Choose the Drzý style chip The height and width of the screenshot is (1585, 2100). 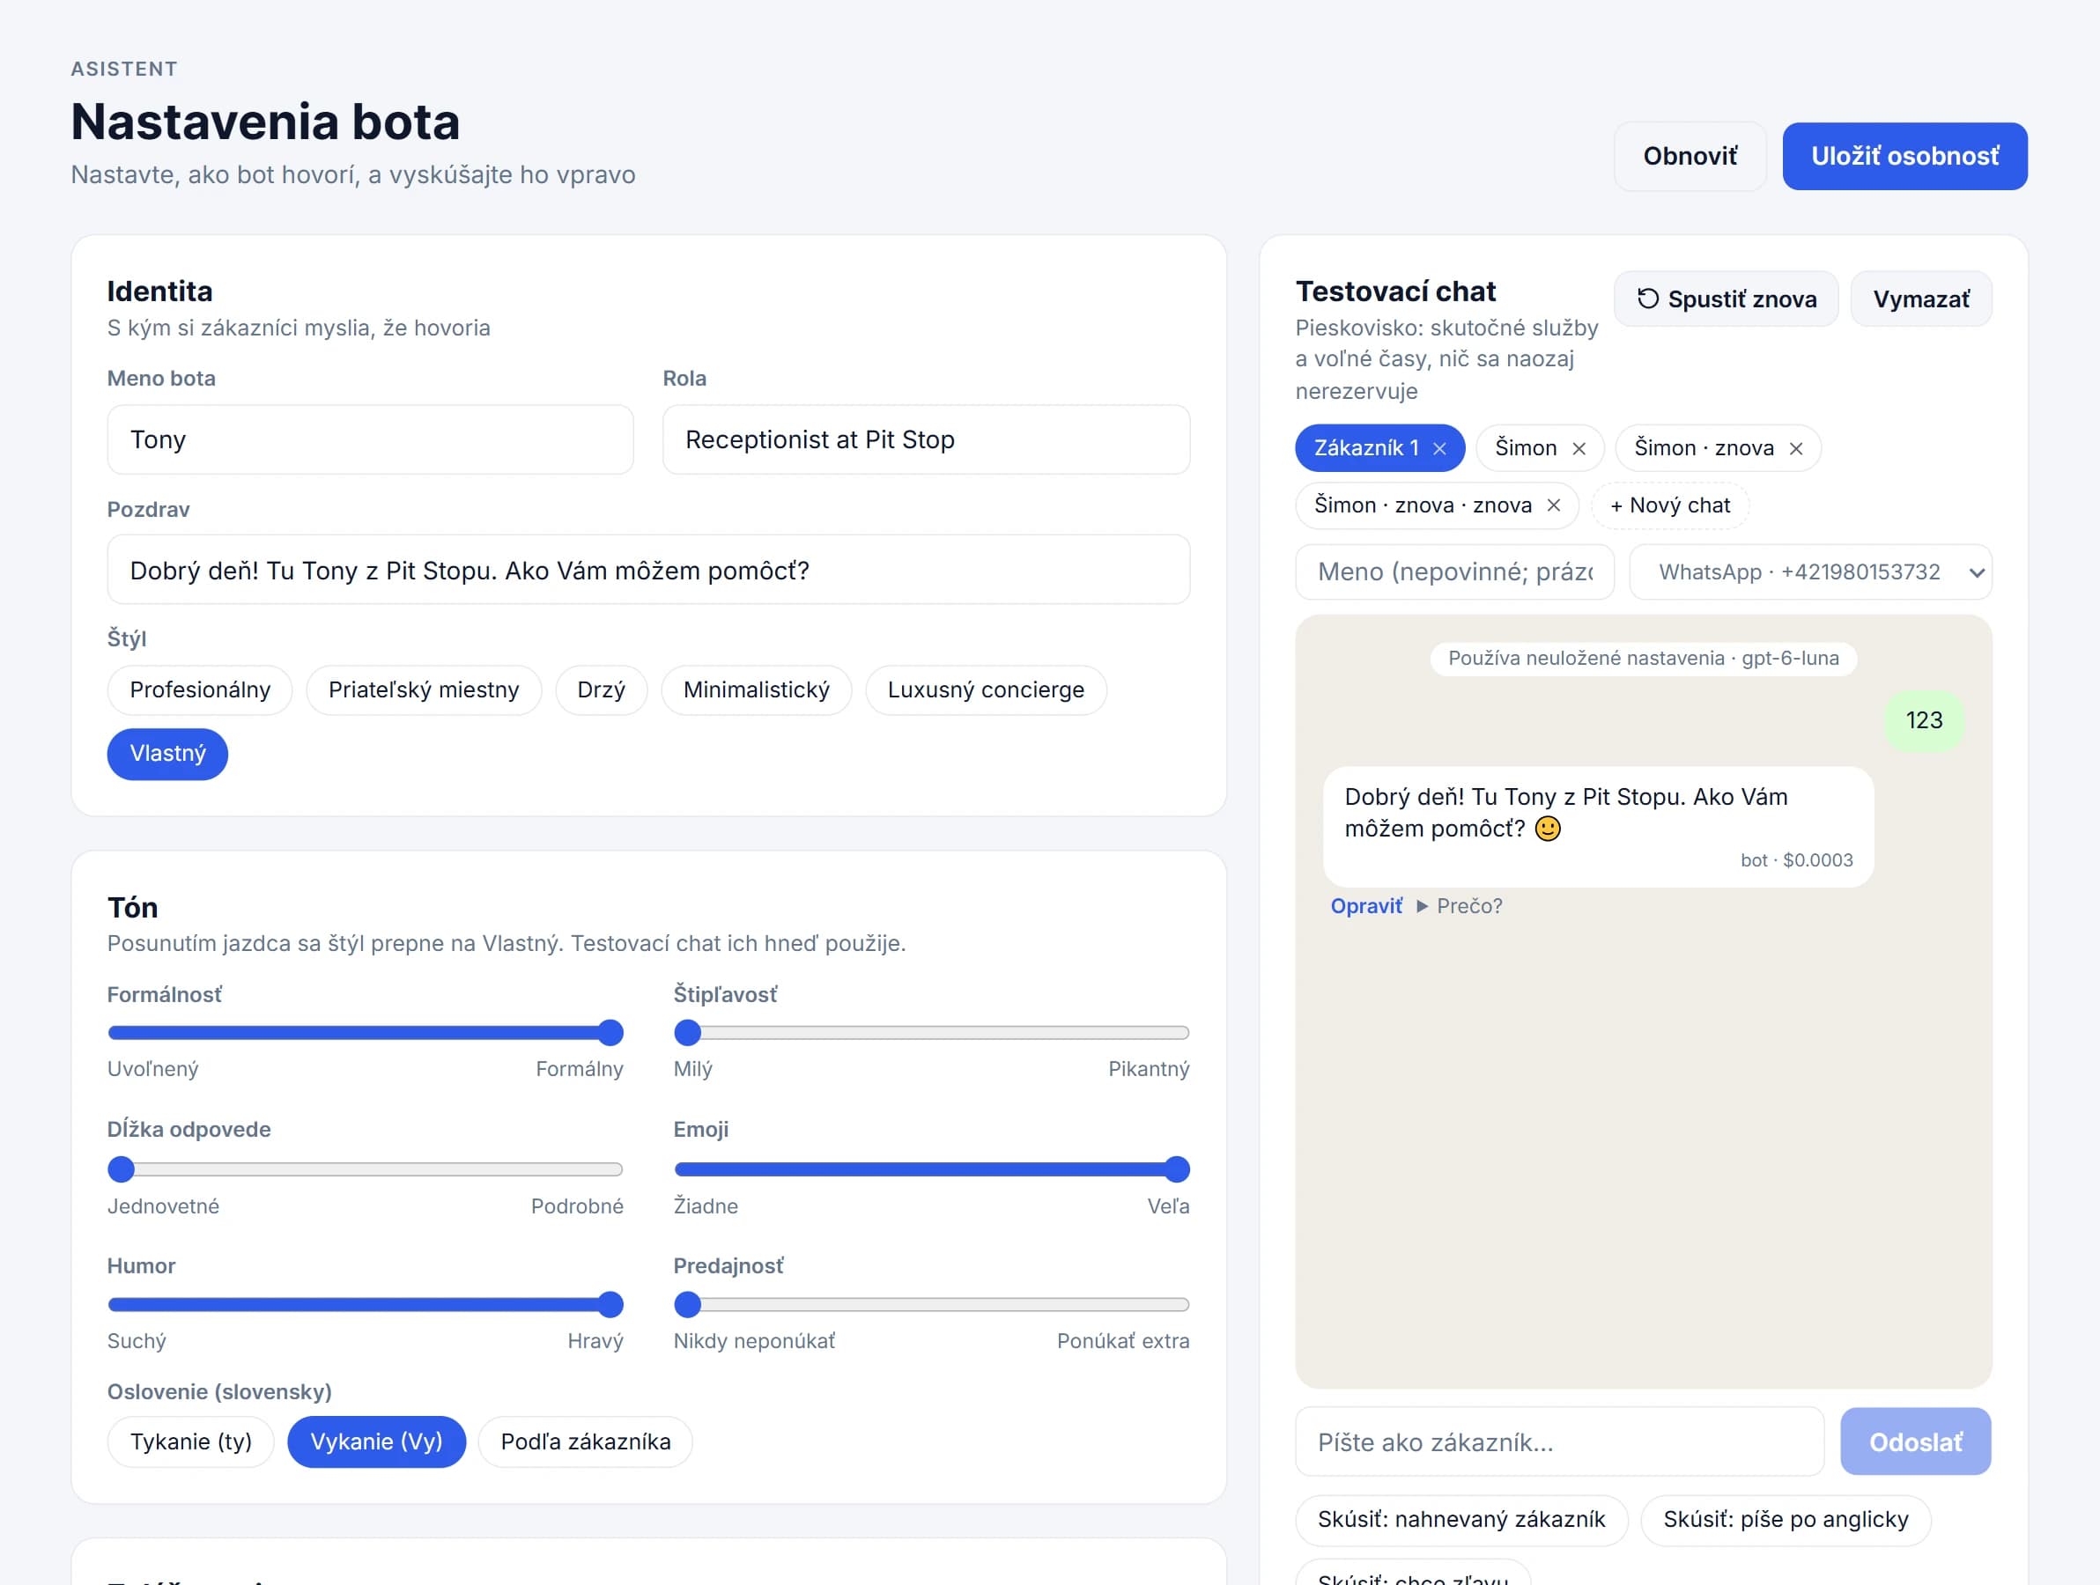tap(601, 690)
